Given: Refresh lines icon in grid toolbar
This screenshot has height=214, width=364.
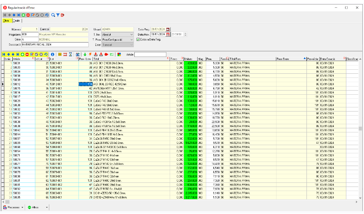Looking at the screenshot, I should 46,55.
